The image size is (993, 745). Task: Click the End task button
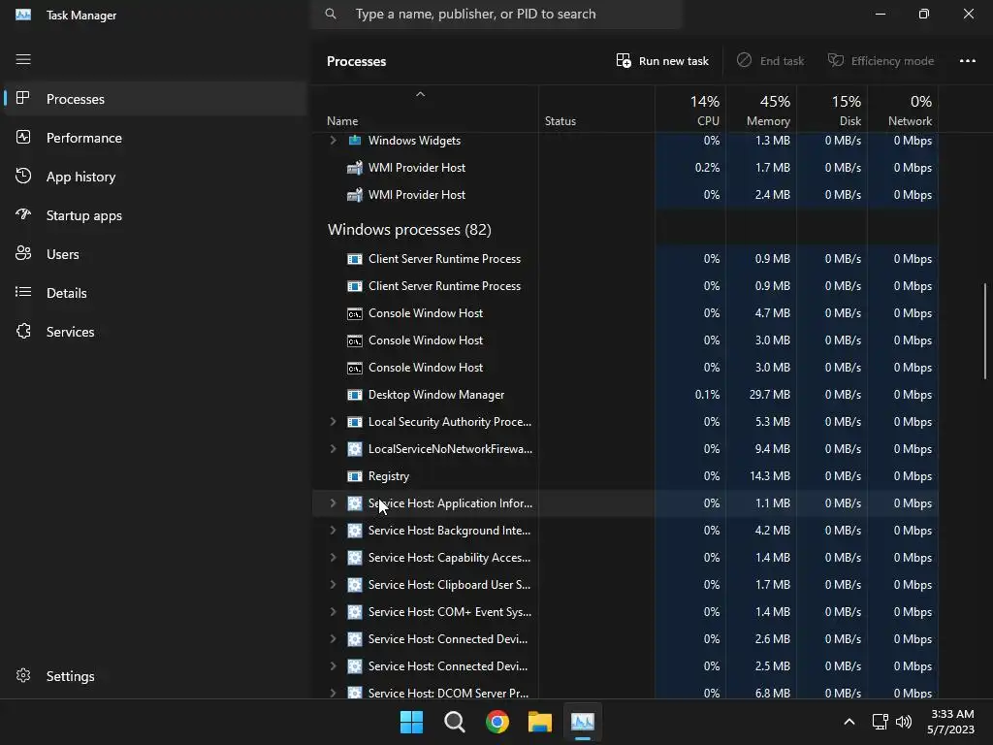tap(771, 61)
